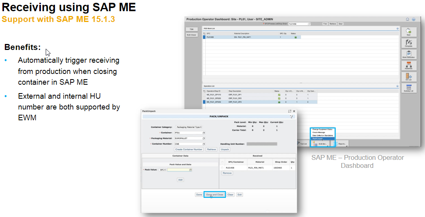Viewport: 425px width, 217px height.
Task: Click the TSM button on dashboard left
Action: [x=192, y=29]
